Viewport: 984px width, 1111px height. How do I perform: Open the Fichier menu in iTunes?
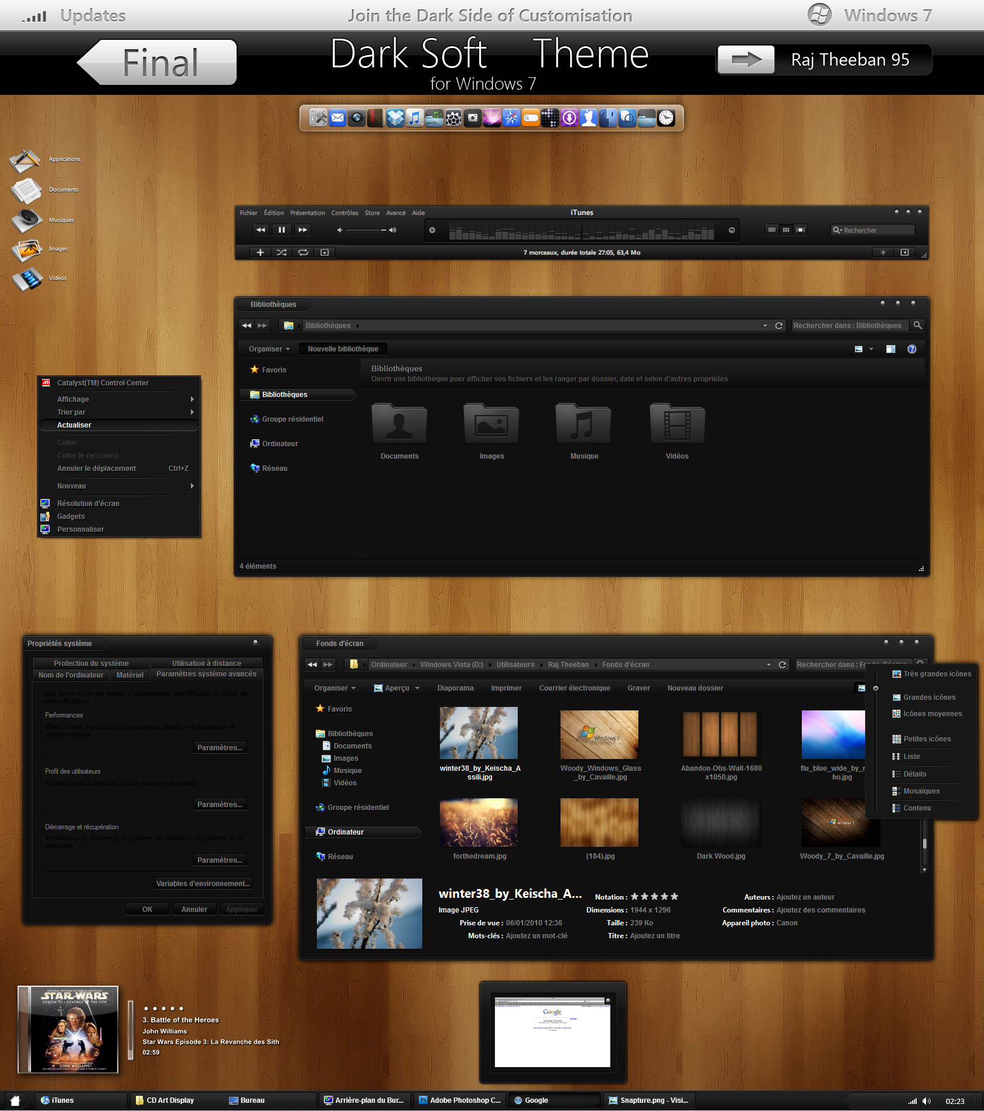pyautogui.click(x=248, y=213)
